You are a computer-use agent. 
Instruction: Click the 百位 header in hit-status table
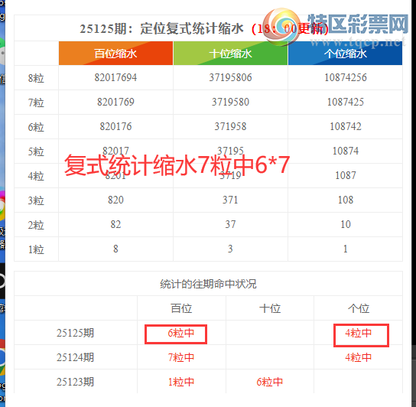pyautogui.click(x=181, y=308)
